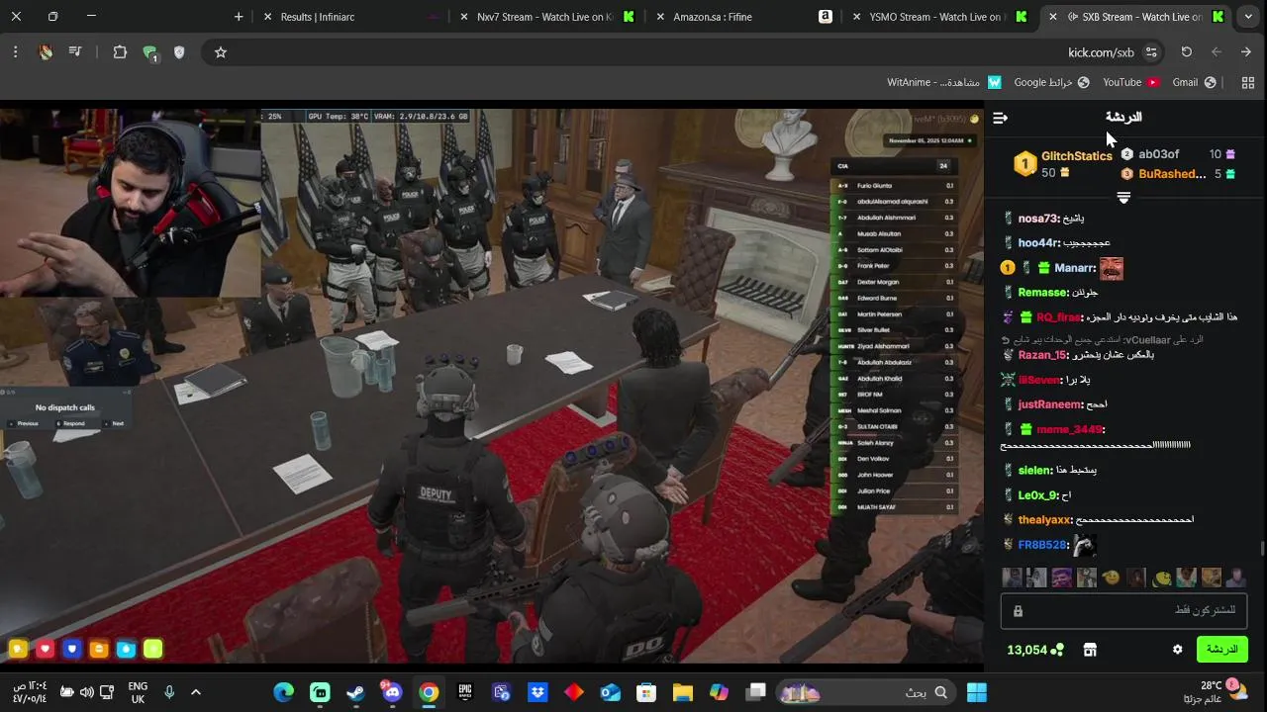Click username sielen in chat

click(x=1035, y=471)
